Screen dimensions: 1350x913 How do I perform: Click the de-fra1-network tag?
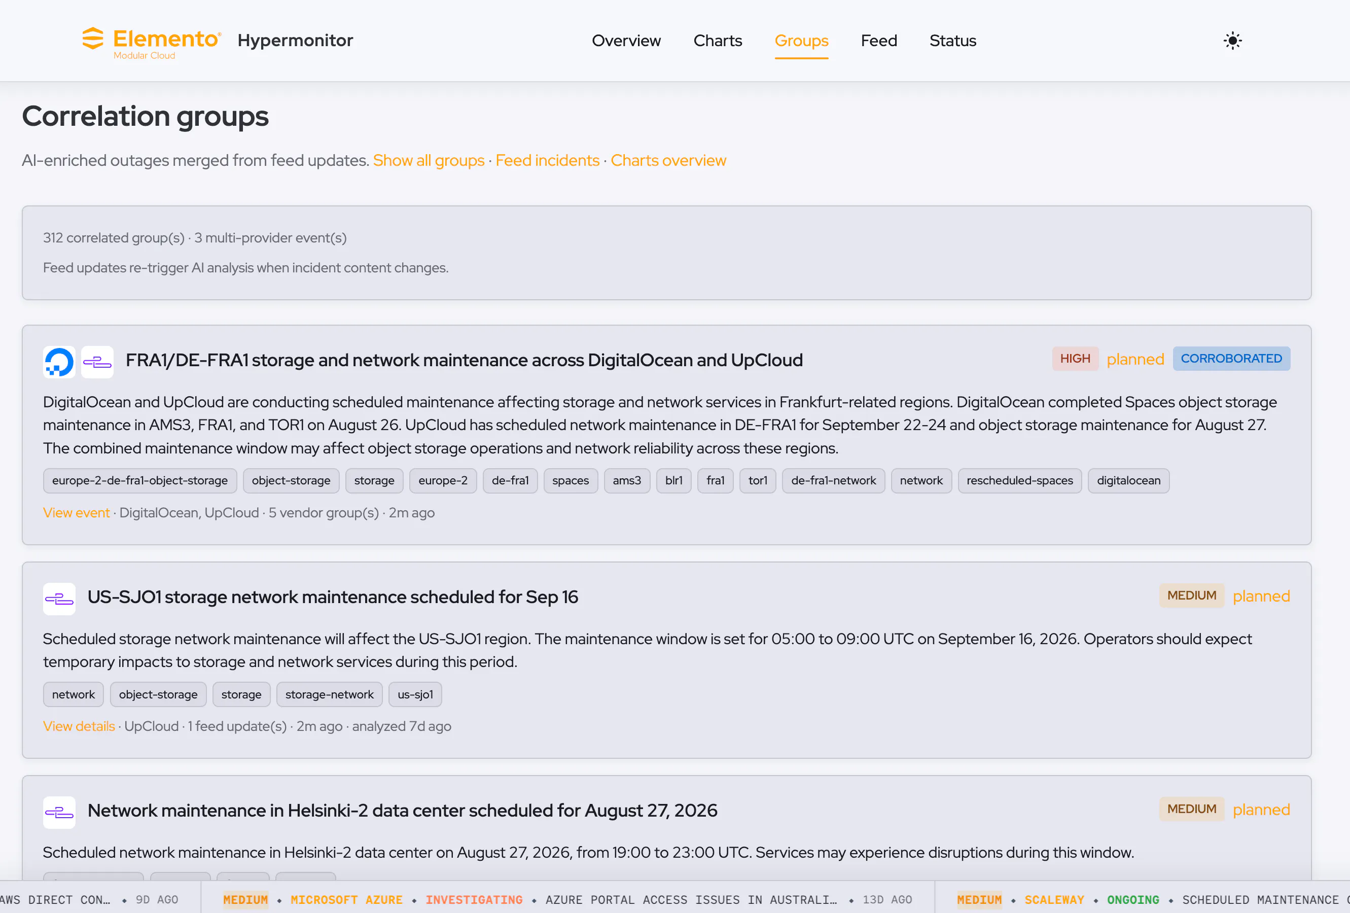coord(833,481)
